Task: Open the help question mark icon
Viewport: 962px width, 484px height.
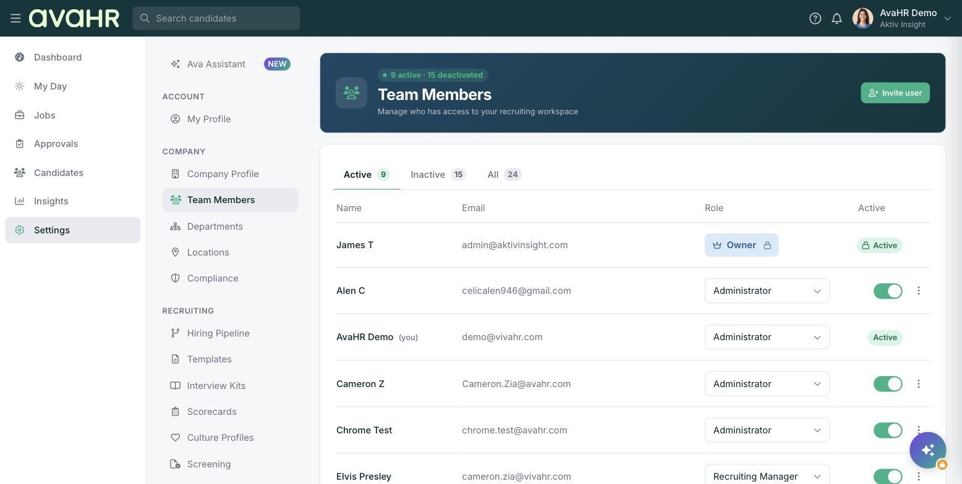Action: tap(815, 19)
